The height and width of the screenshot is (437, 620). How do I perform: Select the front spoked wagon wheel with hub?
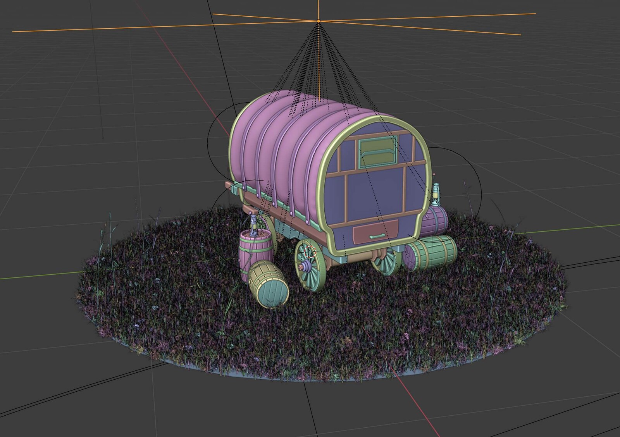pyautogui.click(x=310, y=266)
